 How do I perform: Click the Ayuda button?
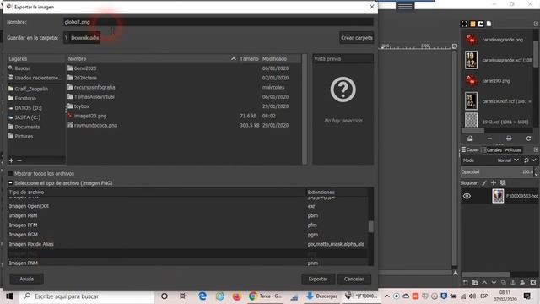coord(26,279)
